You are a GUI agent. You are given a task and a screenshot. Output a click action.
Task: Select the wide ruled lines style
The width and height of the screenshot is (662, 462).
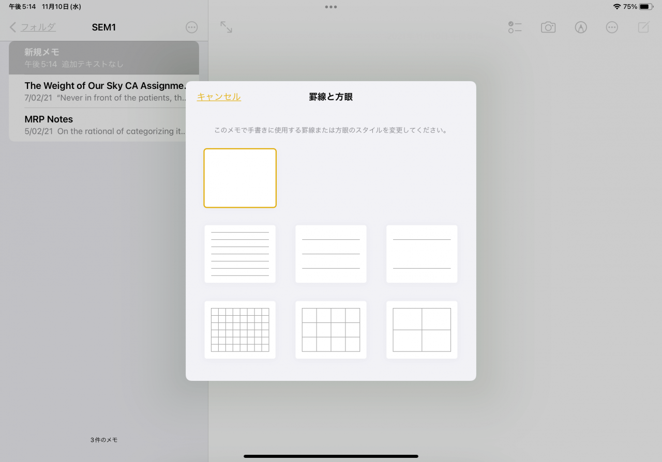click(422, 254)
